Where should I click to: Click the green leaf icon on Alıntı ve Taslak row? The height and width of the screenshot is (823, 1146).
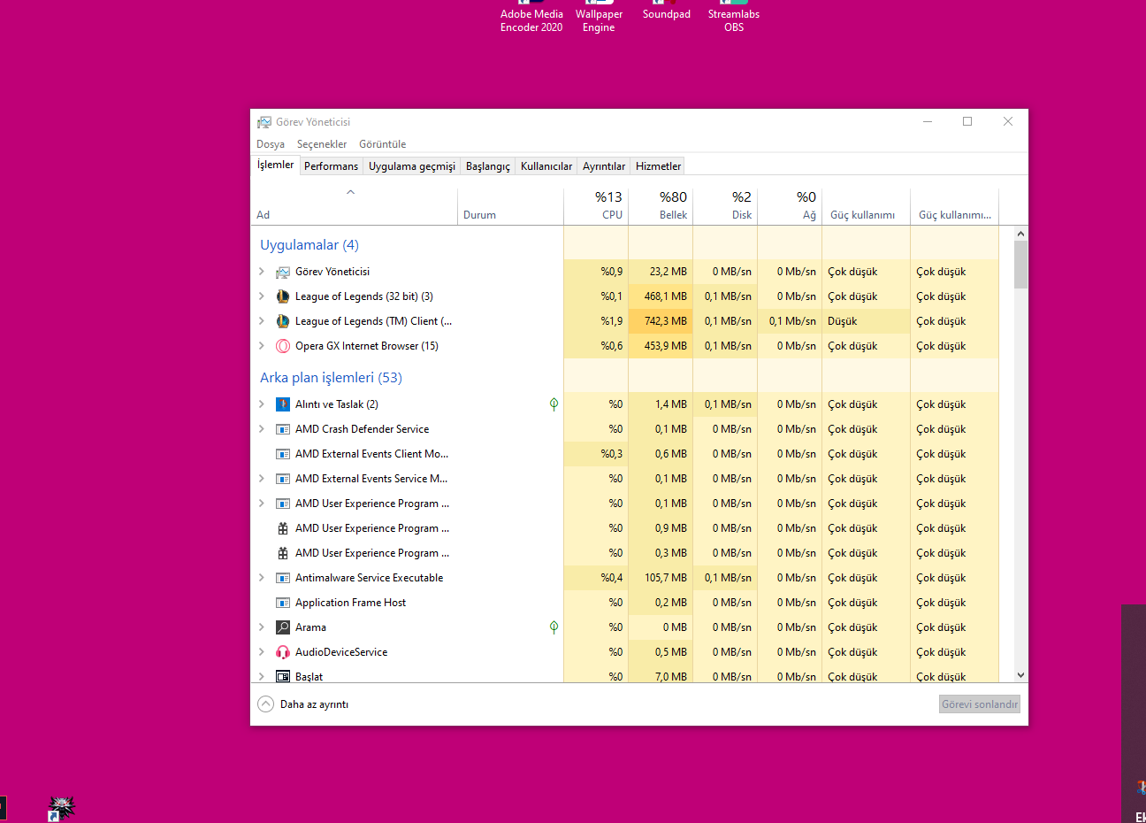[x=554, y=404]
